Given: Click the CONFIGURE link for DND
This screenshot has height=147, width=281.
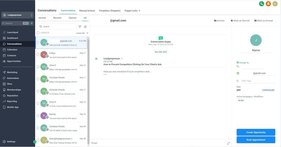Looking at the screenshot, I should [x=268, y=90].
